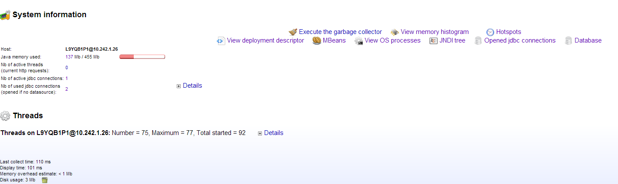Click the Threads on L9YQB1P1 summary text

click(123, 133)
